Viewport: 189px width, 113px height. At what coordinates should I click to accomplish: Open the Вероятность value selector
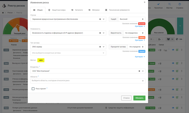click(x=134, y=33)
